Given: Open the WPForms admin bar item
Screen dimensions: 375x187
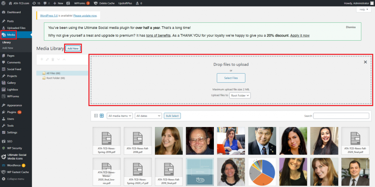Looking at the screenshot, I should [x=82, y=3].
